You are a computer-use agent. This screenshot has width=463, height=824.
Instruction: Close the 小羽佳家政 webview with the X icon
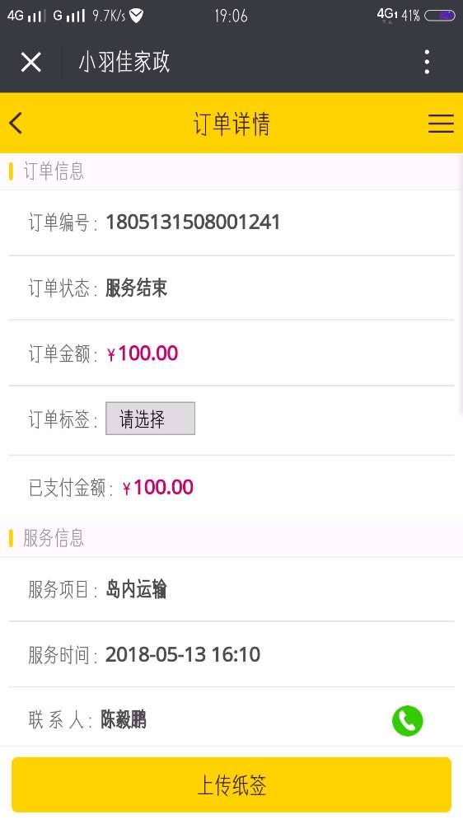[31, 62]
